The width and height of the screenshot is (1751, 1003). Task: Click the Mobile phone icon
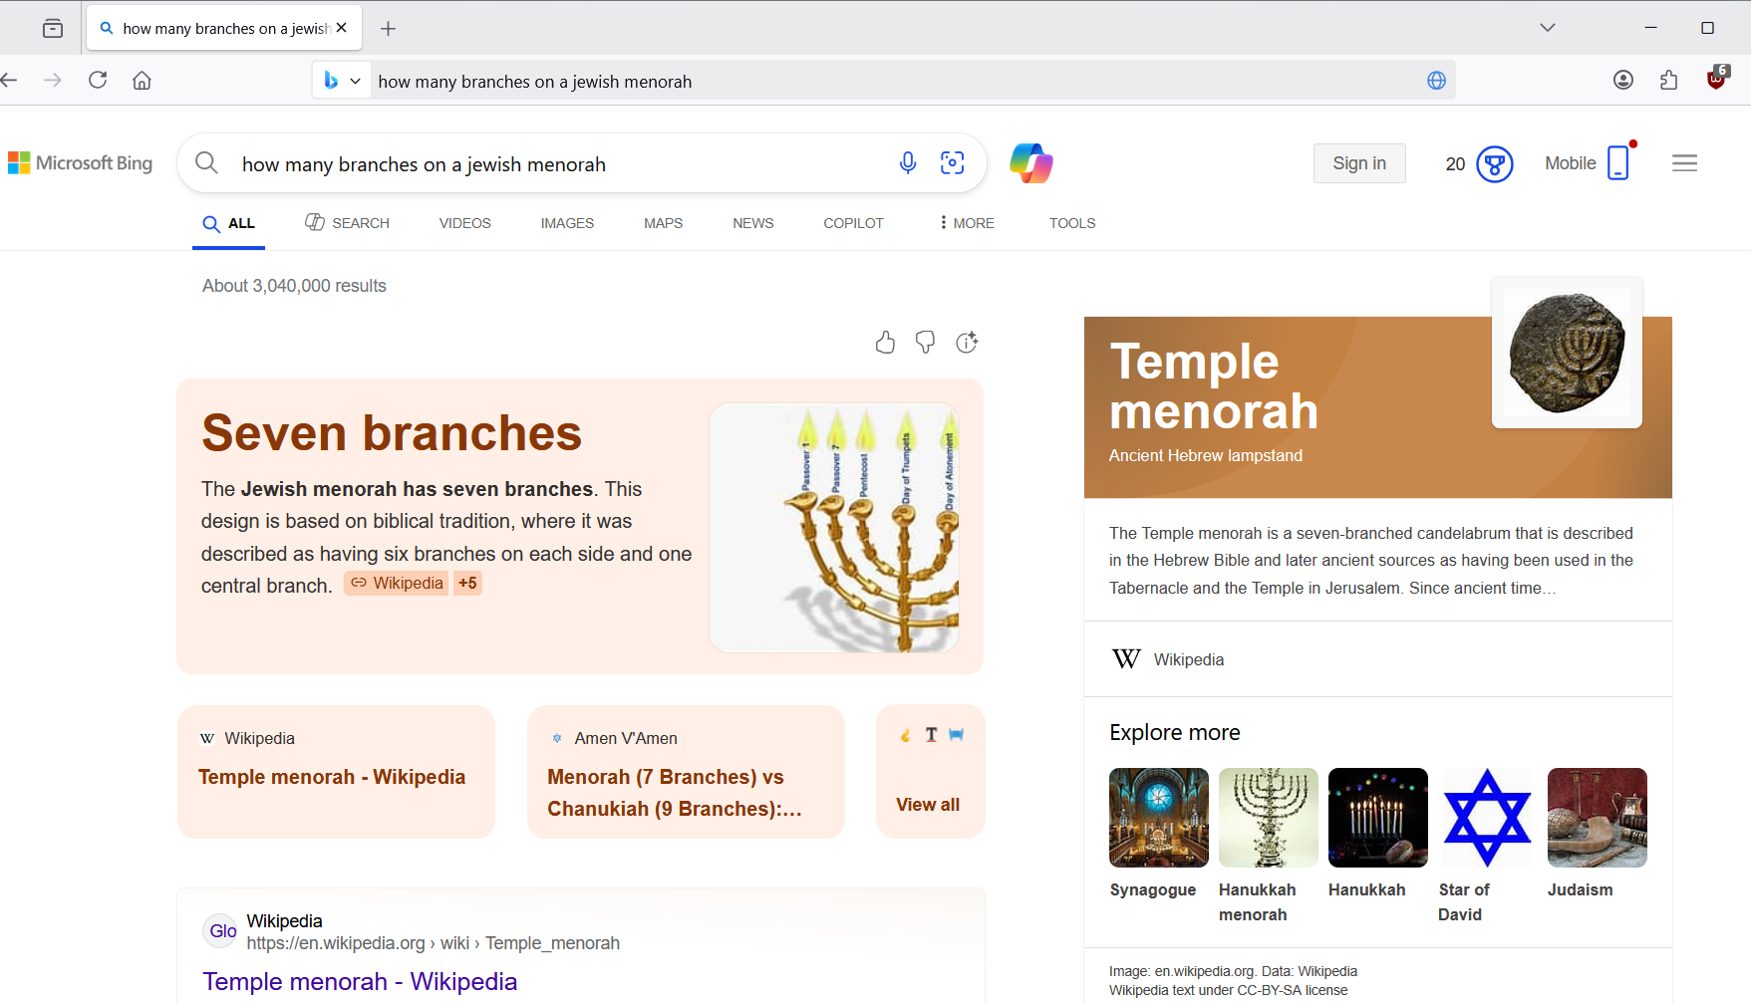(x=1618, y=162)
